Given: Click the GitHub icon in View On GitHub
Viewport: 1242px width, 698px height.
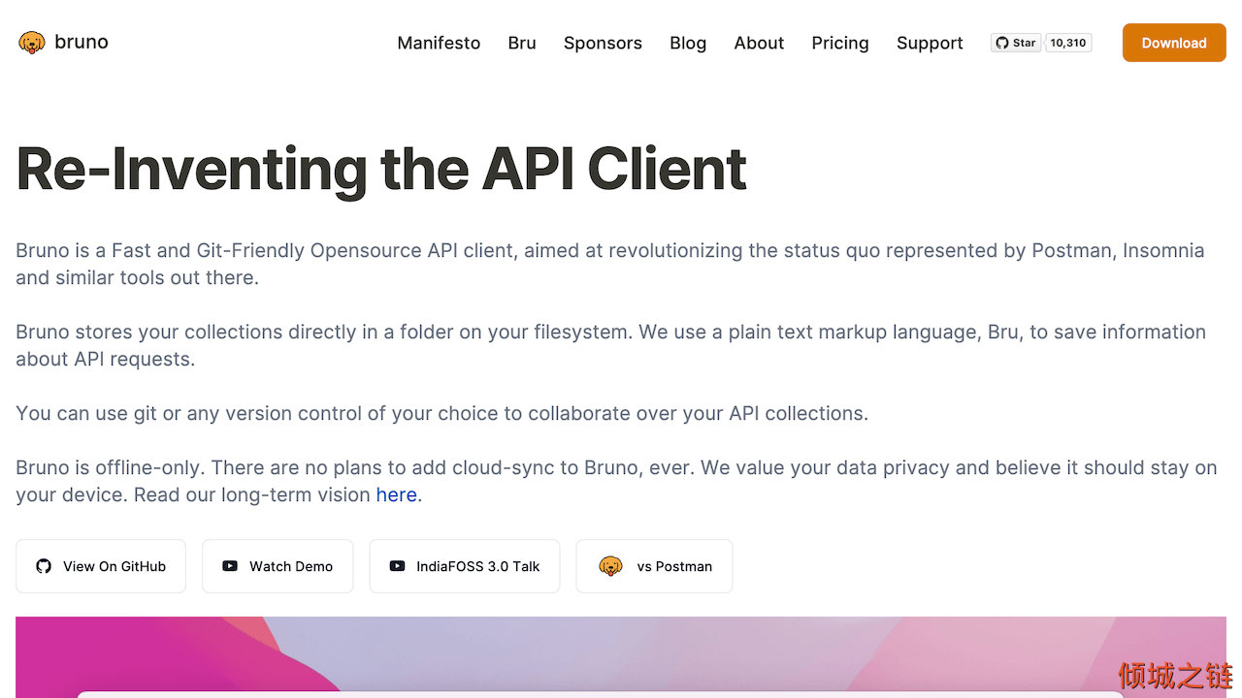Looking at the screenshot, I should point(44,566).
